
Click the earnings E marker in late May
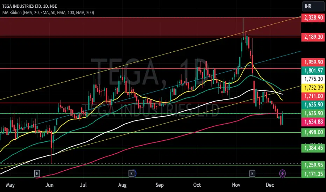pyautogui.click(x=37, y=173)
